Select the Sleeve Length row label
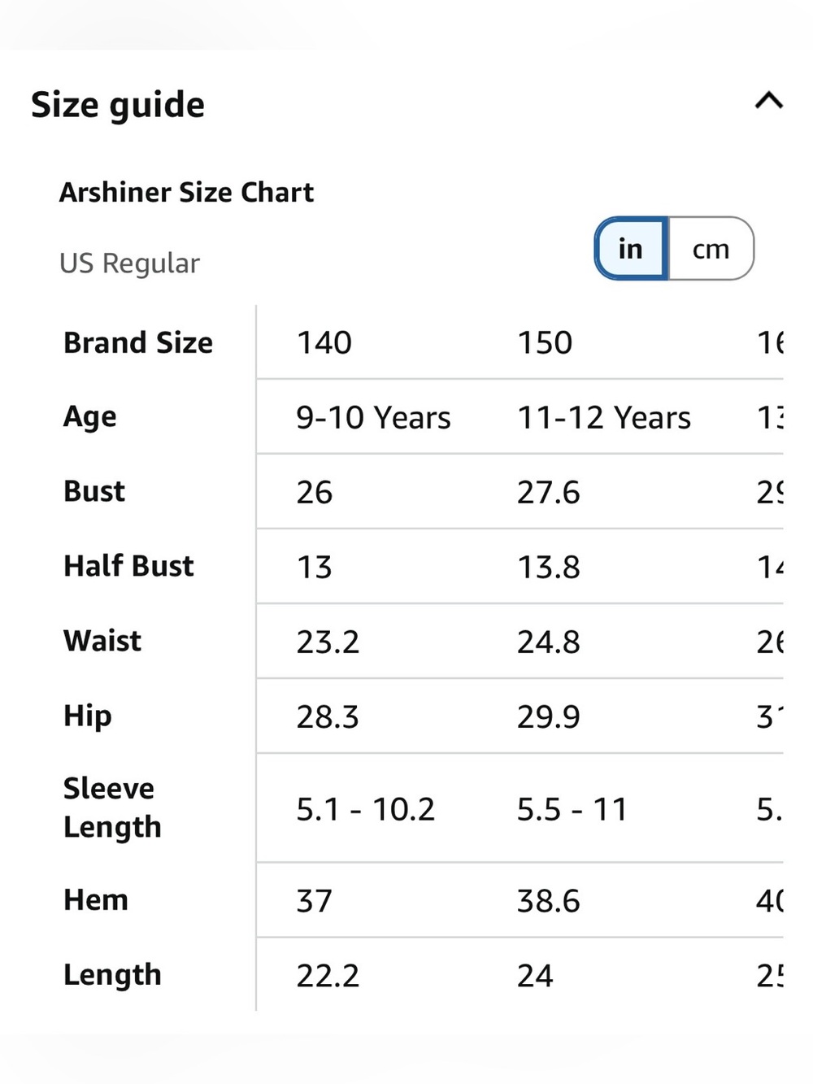813x1084 pixels. pos(112,808)
